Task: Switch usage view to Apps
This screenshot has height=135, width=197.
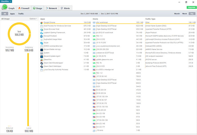Action: coord(12,14)
